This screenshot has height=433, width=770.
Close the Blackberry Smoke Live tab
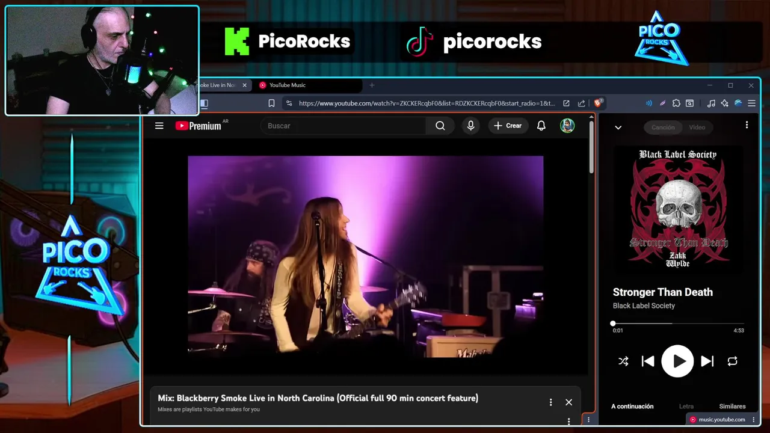coord(244,85)
